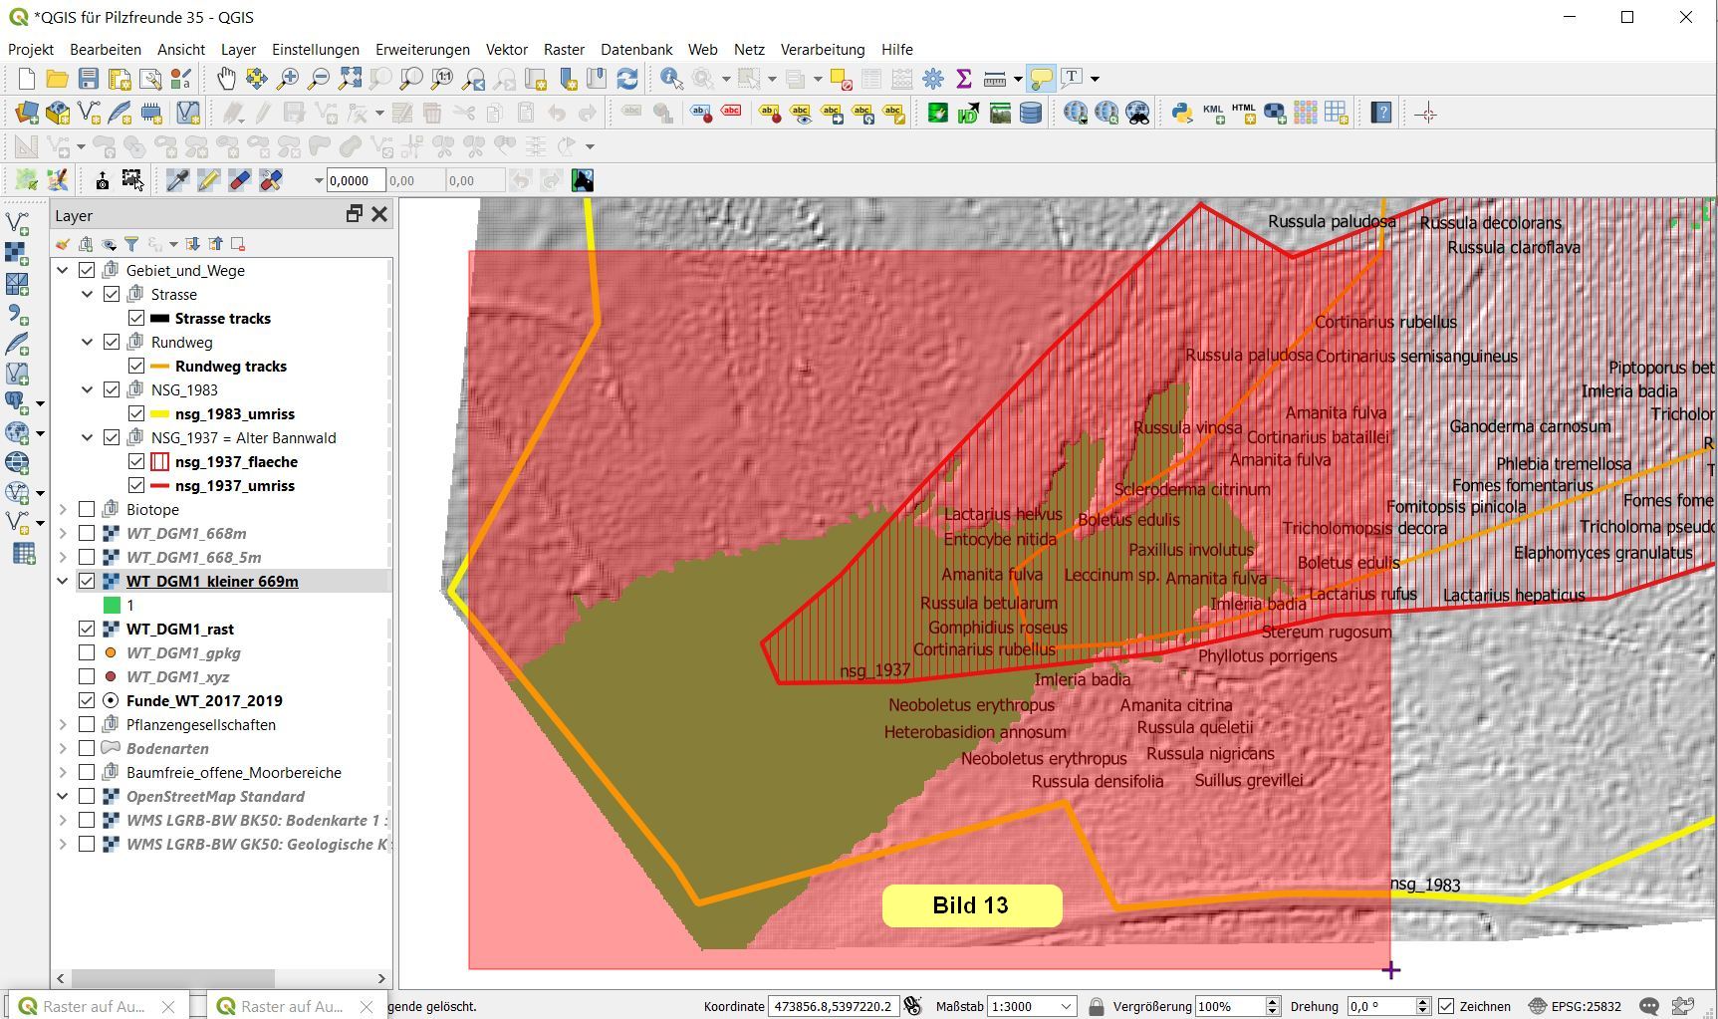Select the Map Tips speech bubble tool
1718x1019 pixels.
click(1041, 79)
